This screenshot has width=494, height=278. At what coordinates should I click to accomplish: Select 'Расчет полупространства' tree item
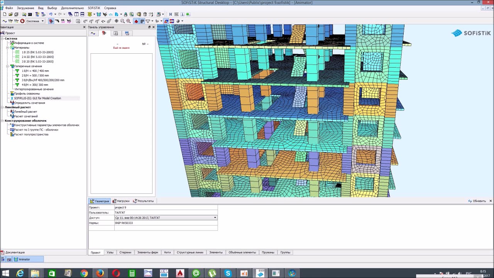tap(31, 134)
